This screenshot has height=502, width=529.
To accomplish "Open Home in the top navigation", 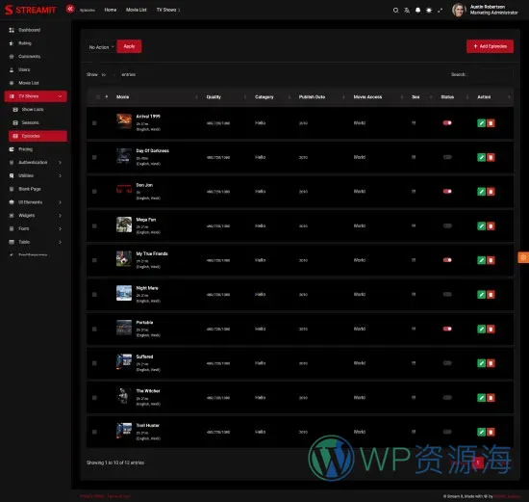I will [111, 10].
